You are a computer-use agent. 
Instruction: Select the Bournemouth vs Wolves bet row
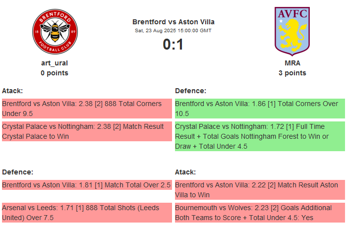coord(259,213)
